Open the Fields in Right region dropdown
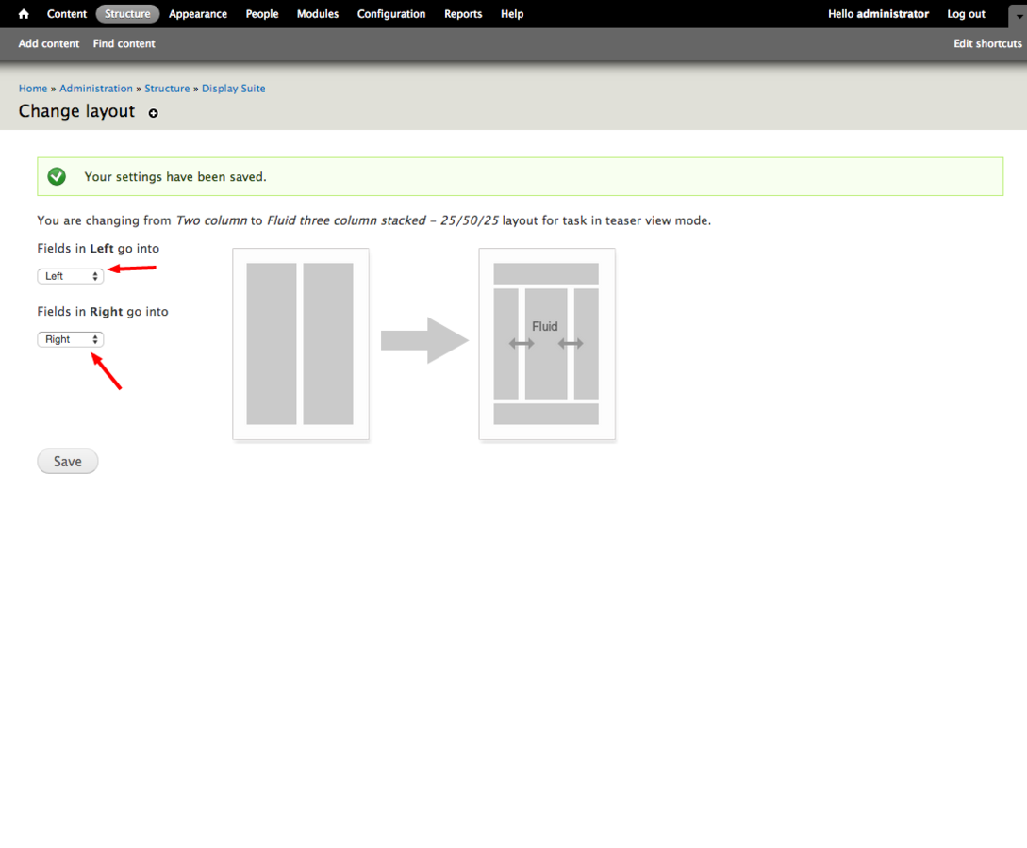This screenshot has width=1027, height=848. point(71,339)
